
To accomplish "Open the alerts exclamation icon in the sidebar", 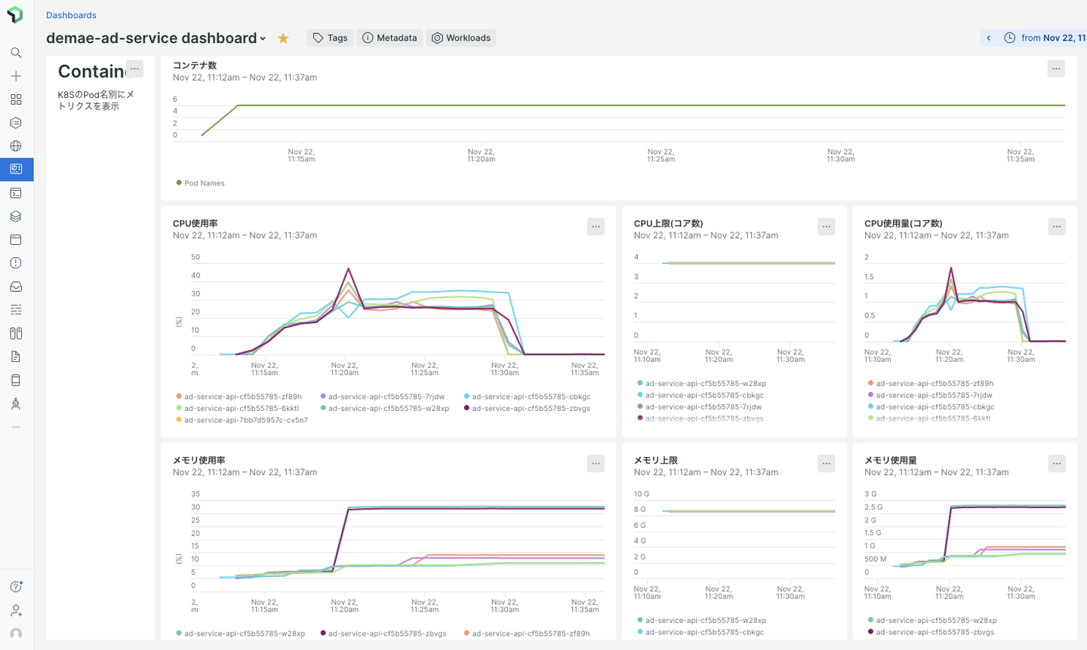I will [16, 263].
